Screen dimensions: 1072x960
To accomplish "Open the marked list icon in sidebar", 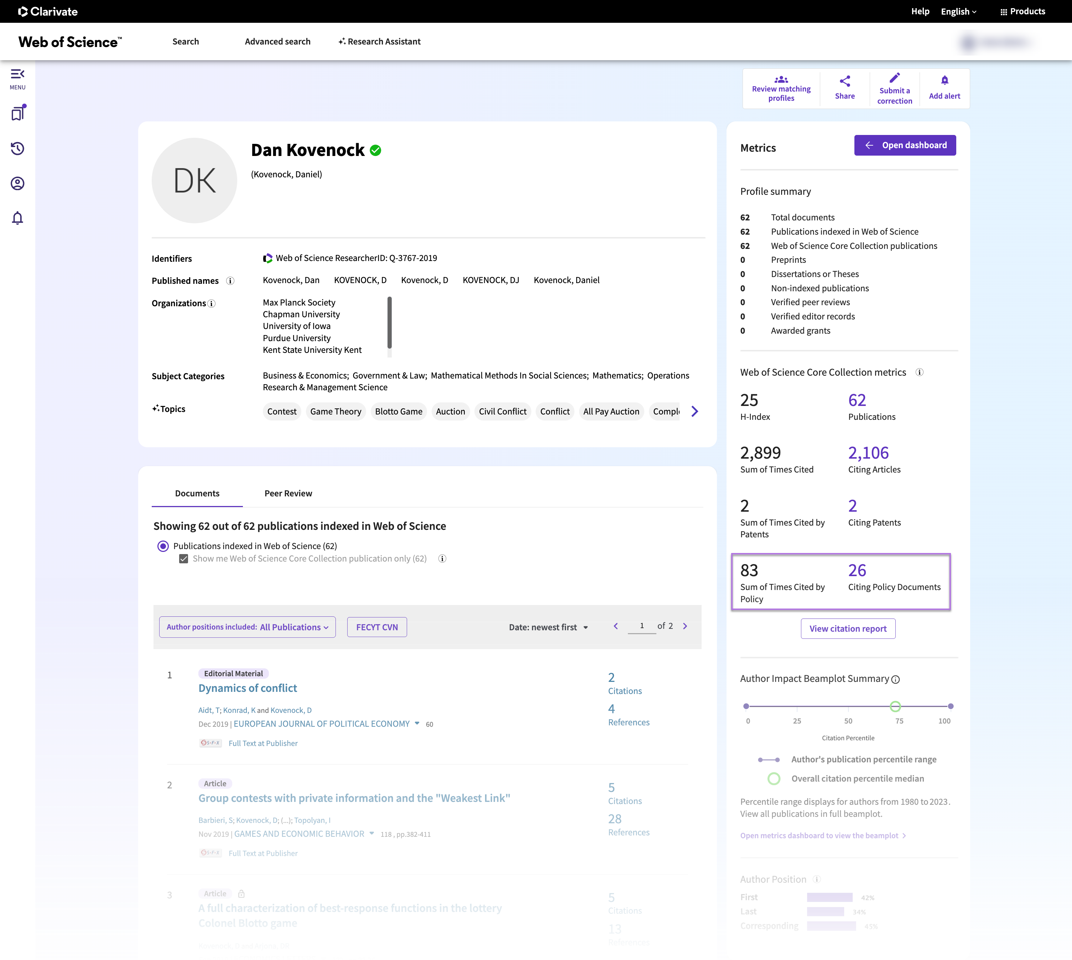I will pyautogui.click(x=18, y=113).
